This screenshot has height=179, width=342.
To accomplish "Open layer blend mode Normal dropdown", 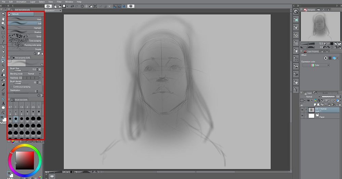I will pos(310,96).
